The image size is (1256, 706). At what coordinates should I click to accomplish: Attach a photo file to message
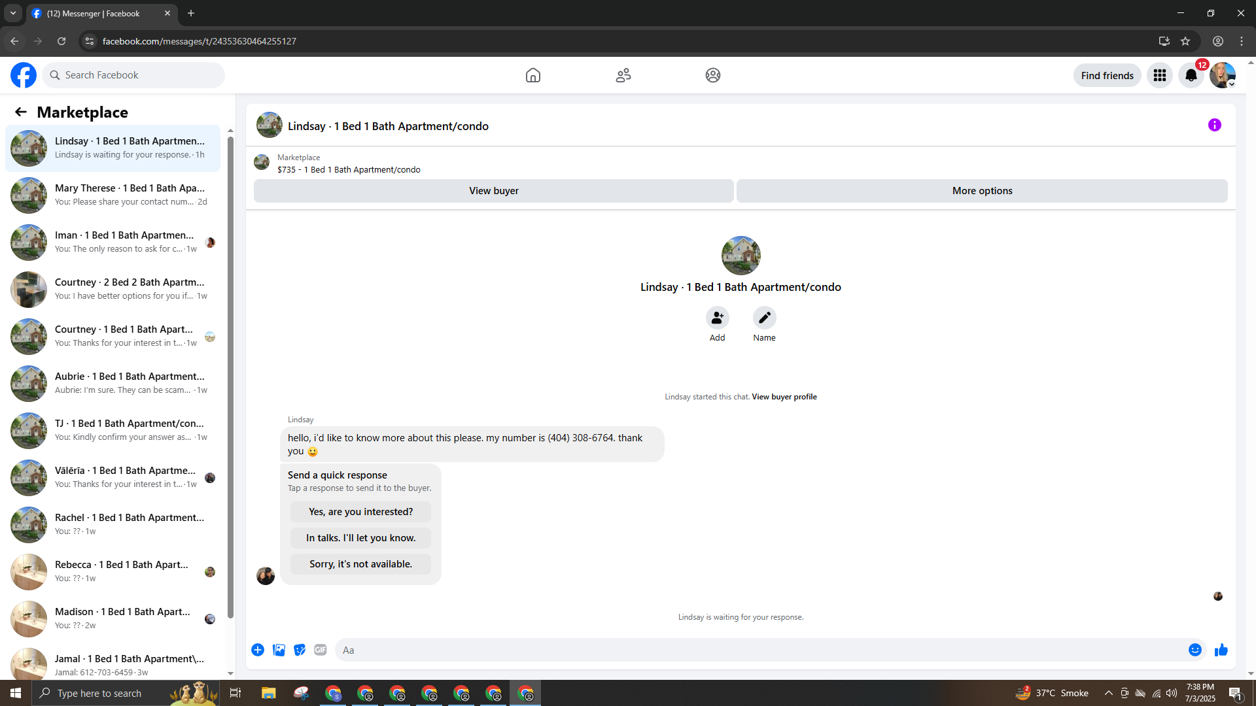coord(279,650)
